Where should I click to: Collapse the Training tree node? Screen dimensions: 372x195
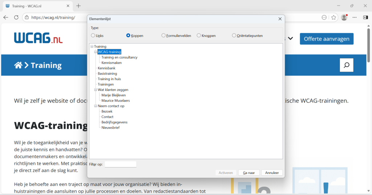coord(92,47)
